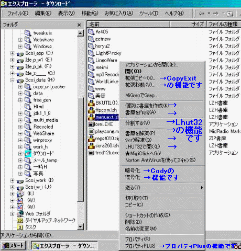Screen dimensions: 241x251
Task: Select the horyu2 folder icon
Action: click(x=91, y=46)
